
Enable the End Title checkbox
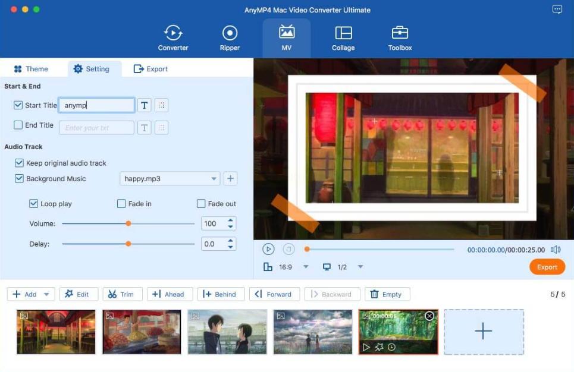pyautogui.click(x=18, y=125)
